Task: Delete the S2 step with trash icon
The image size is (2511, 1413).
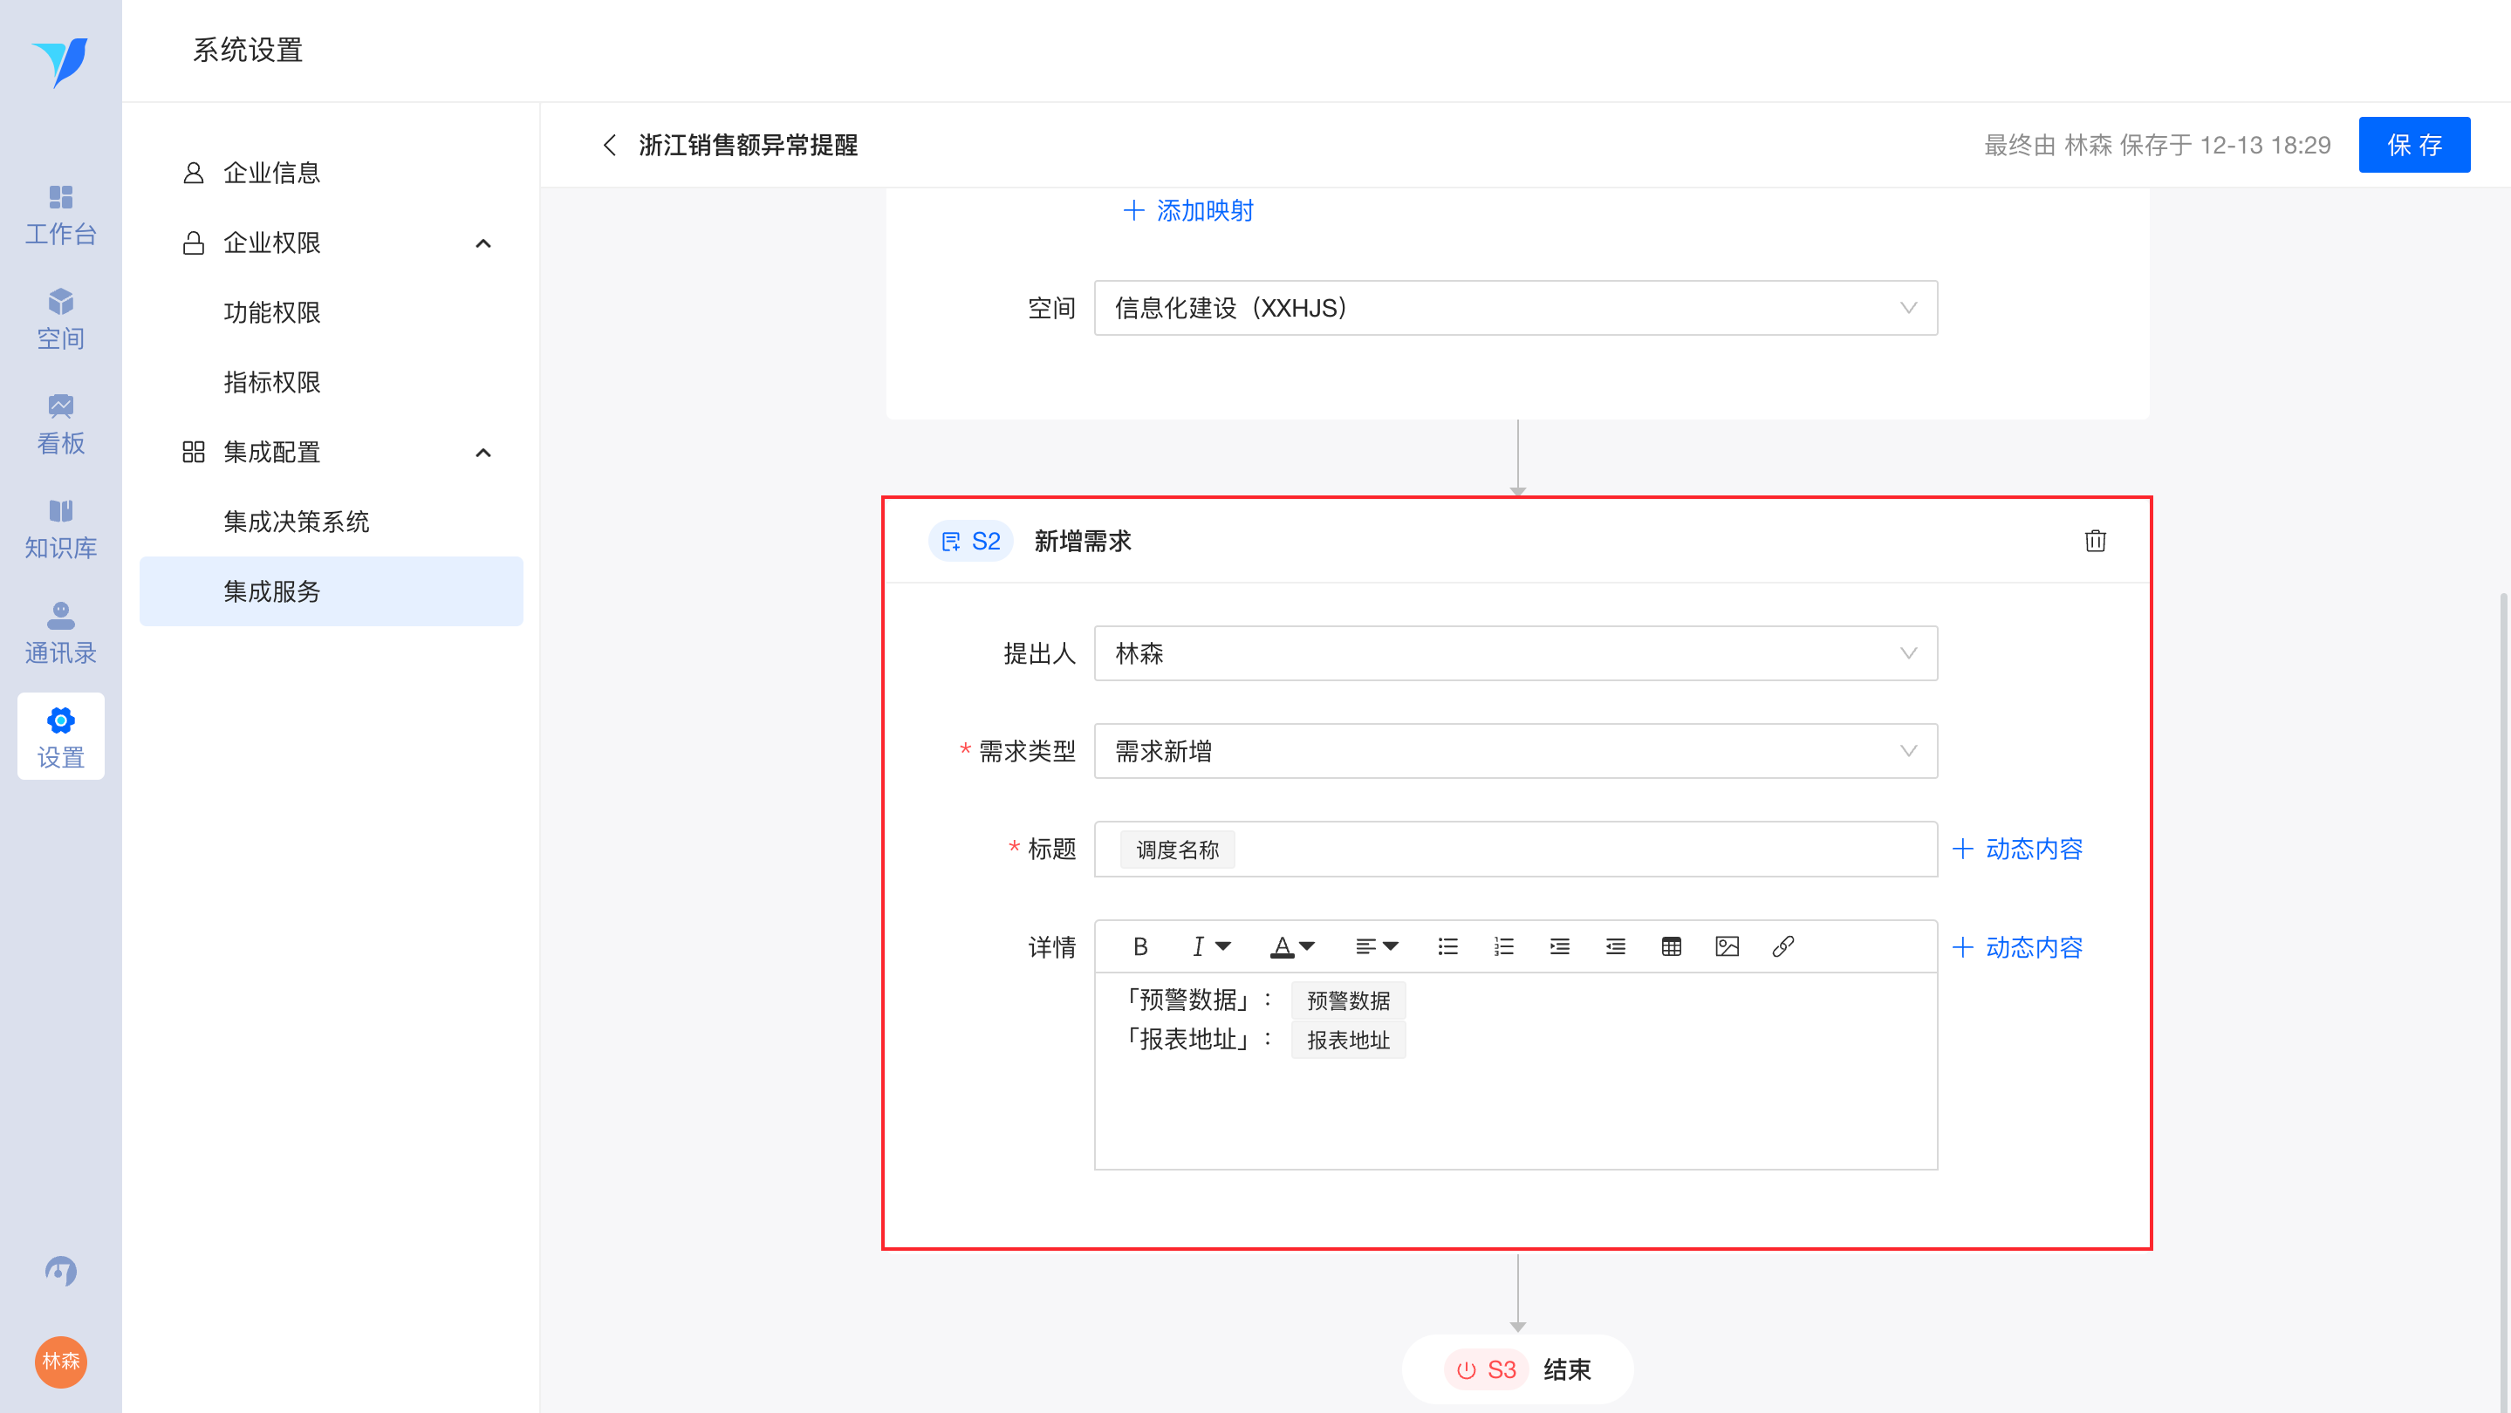Action: click(2095, 541)
